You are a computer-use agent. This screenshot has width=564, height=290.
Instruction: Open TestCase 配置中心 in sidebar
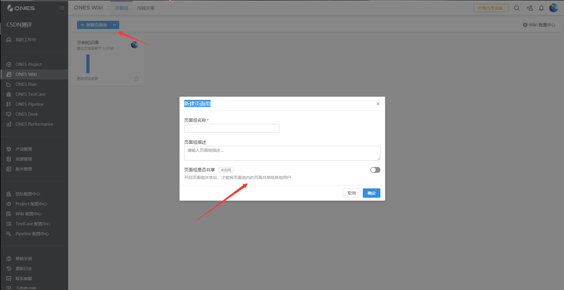(34, 224)
